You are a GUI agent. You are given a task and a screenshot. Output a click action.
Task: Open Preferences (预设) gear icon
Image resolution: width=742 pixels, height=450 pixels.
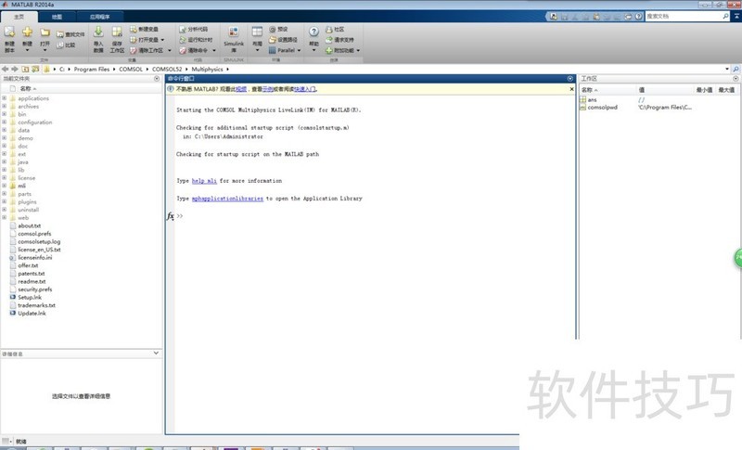coord(272,29)
